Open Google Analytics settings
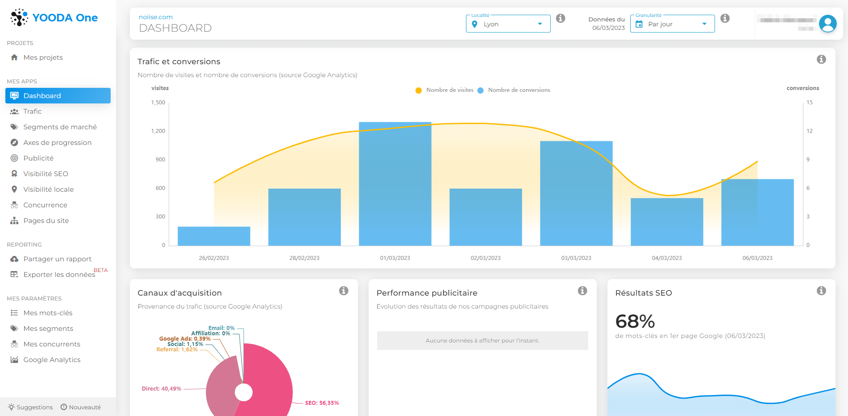This screenshot has width=848, height=416. [x=58, y=360]
